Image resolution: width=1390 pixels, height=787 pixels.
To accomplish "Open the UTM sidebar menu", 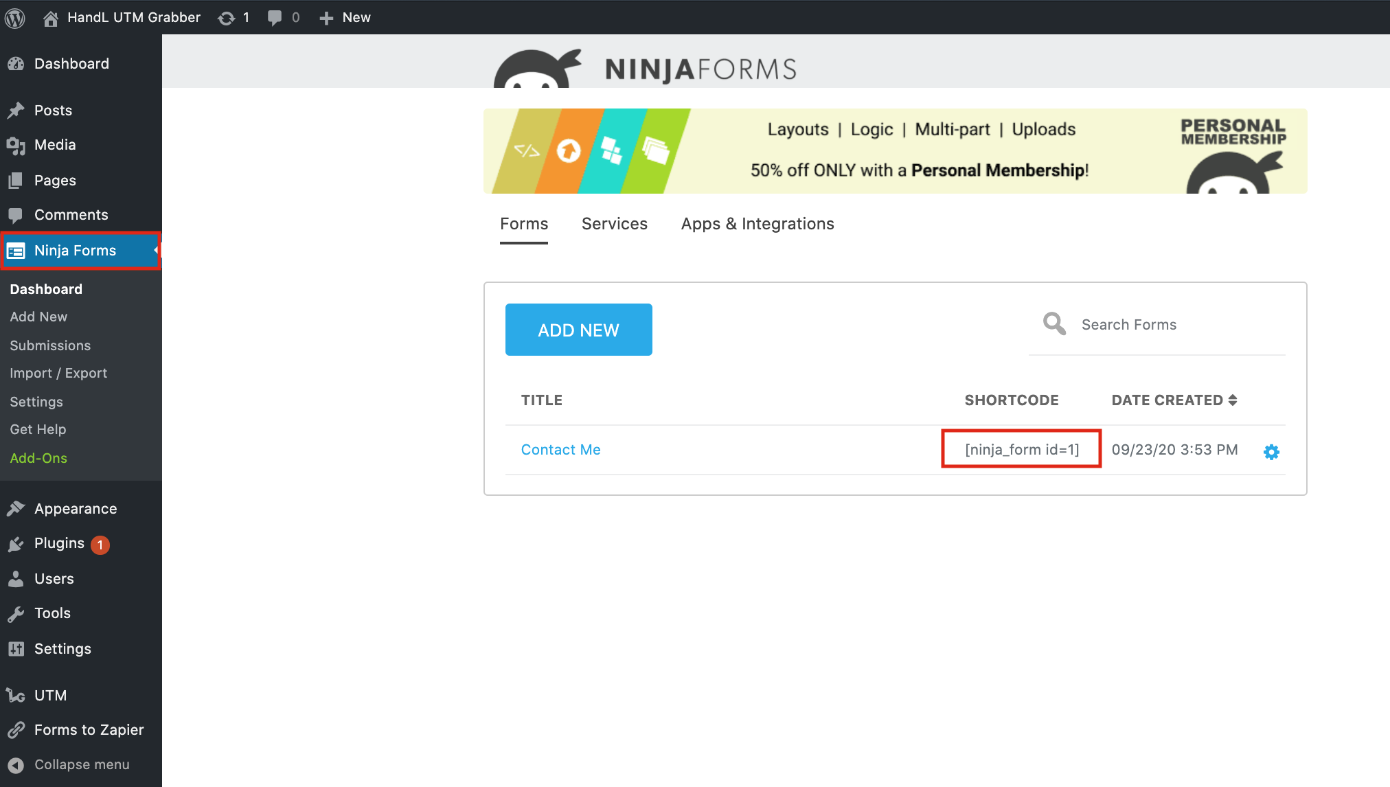I will 50,695.
